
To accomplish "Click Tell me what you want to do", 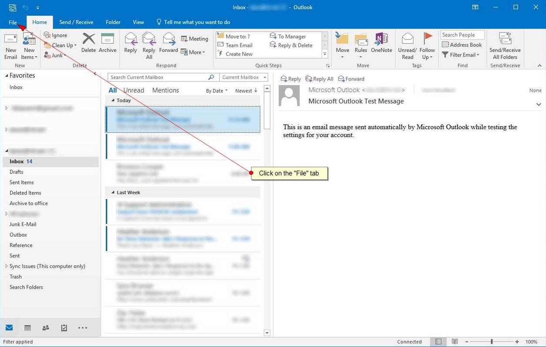I will coord(193,22).
